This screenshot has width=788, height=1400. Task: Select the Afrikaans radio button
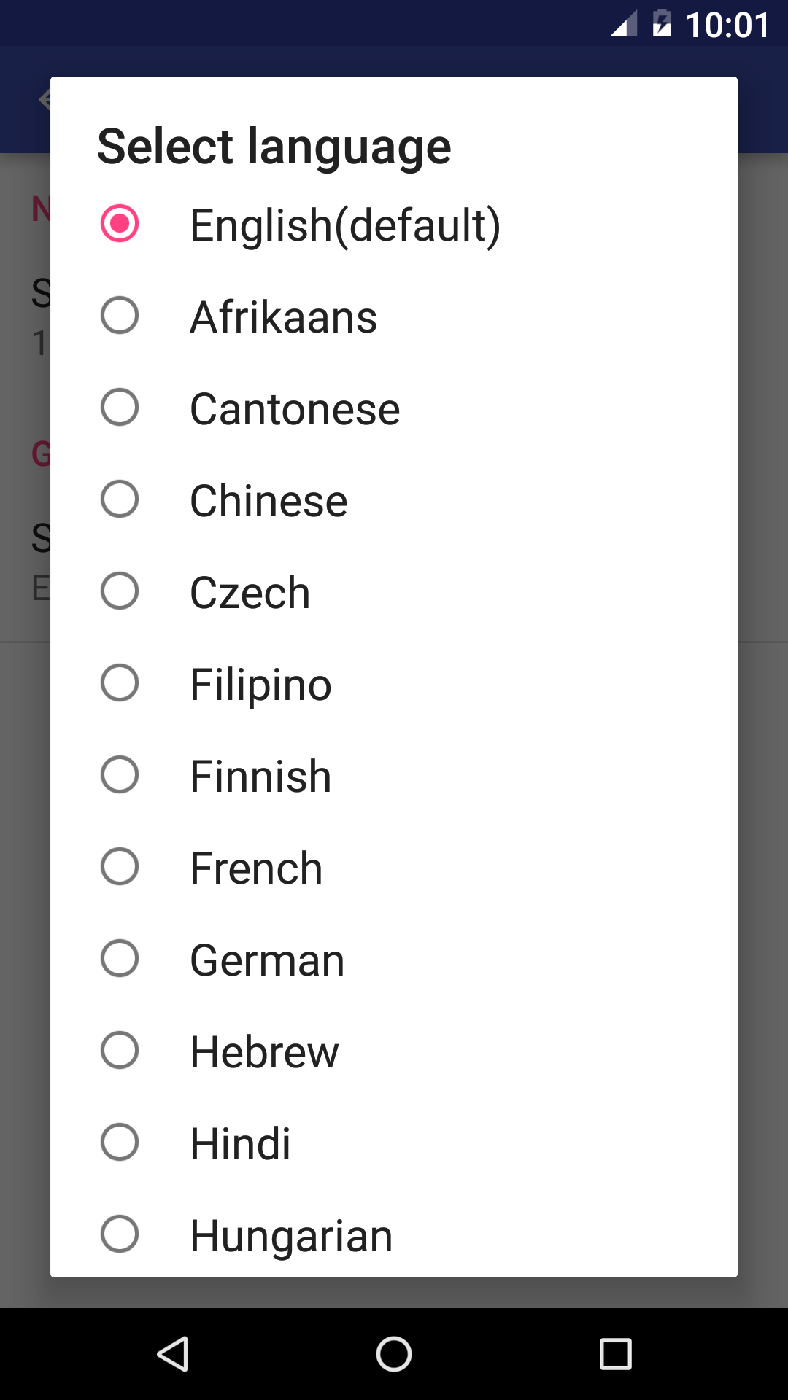point(120,315)
